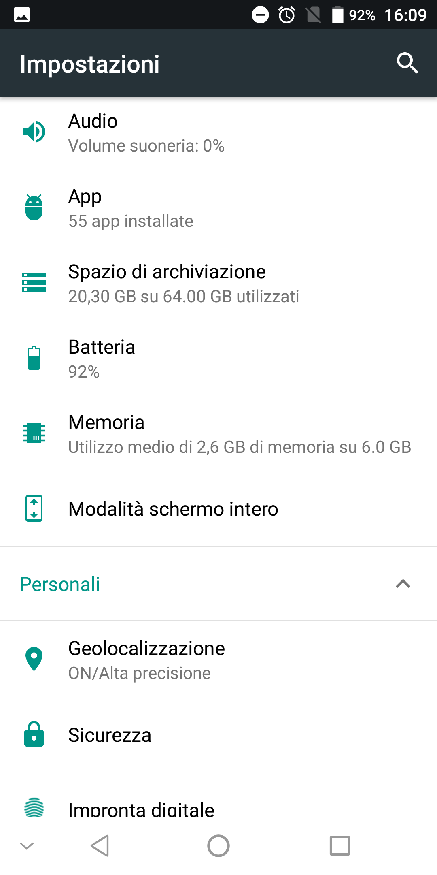Image resolution: width=437 pixels, height=875 pixels.
Task: Open Modalità schermo intero option
Action: coord(173,509)
